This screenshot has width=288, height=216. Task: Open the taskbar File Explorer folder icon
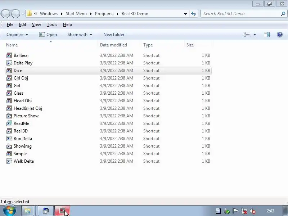tap(28, 211)
